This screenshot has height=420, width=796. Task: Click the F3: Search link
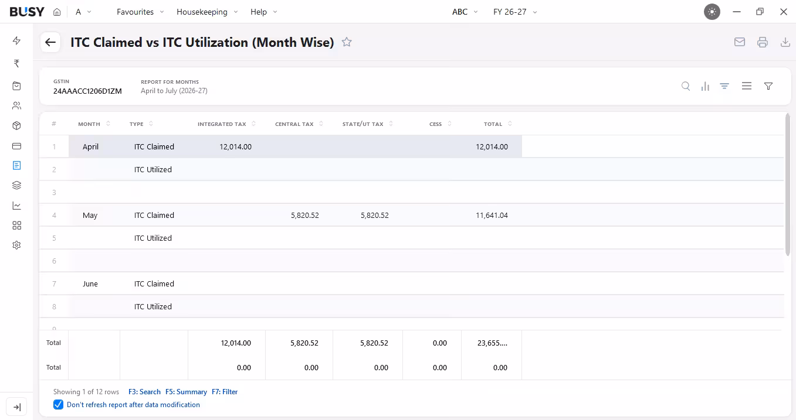pyautogui.click(x=144, y=392)
